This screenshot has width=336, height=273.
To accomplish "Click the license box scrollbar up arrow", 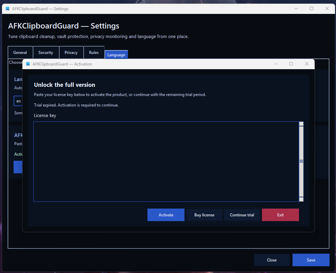I will tap(301, 124).
